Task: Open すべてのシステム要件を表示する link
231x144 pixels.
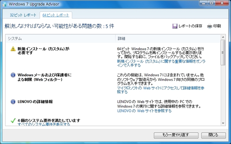Action: (44, 124)
